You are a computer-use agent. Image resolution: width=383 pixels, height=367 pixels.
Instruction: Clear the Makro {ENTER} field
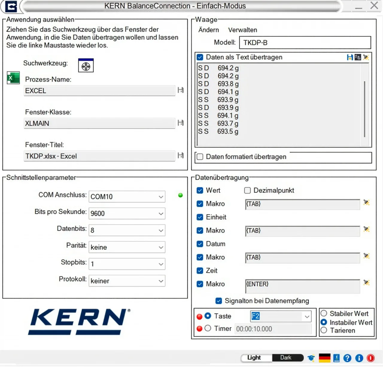pos(367,282)
